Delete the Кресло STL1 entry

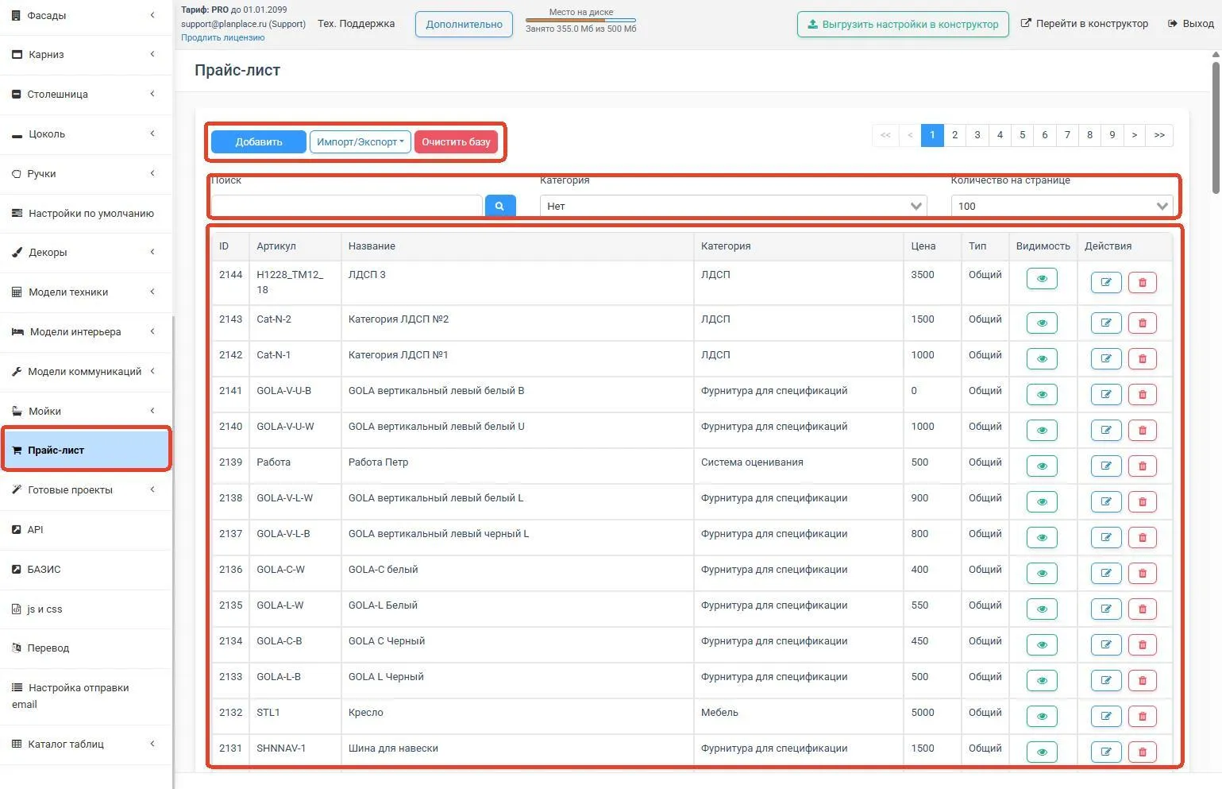[1143, 716]
